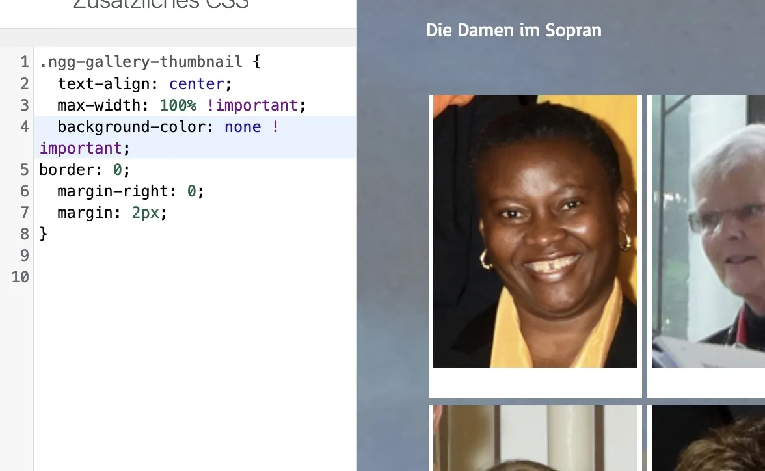Click line number 1 in gutter
This screenshot has height=471, width=765.
(x=25, y=62)
